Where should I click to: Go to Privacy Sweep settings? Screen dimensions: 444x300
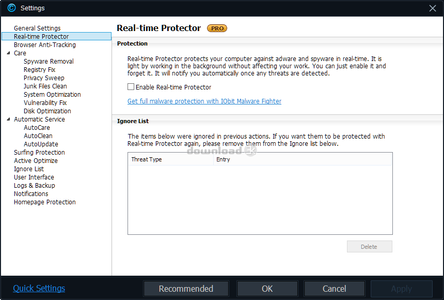pyautogui.click(x=44, y=78)
